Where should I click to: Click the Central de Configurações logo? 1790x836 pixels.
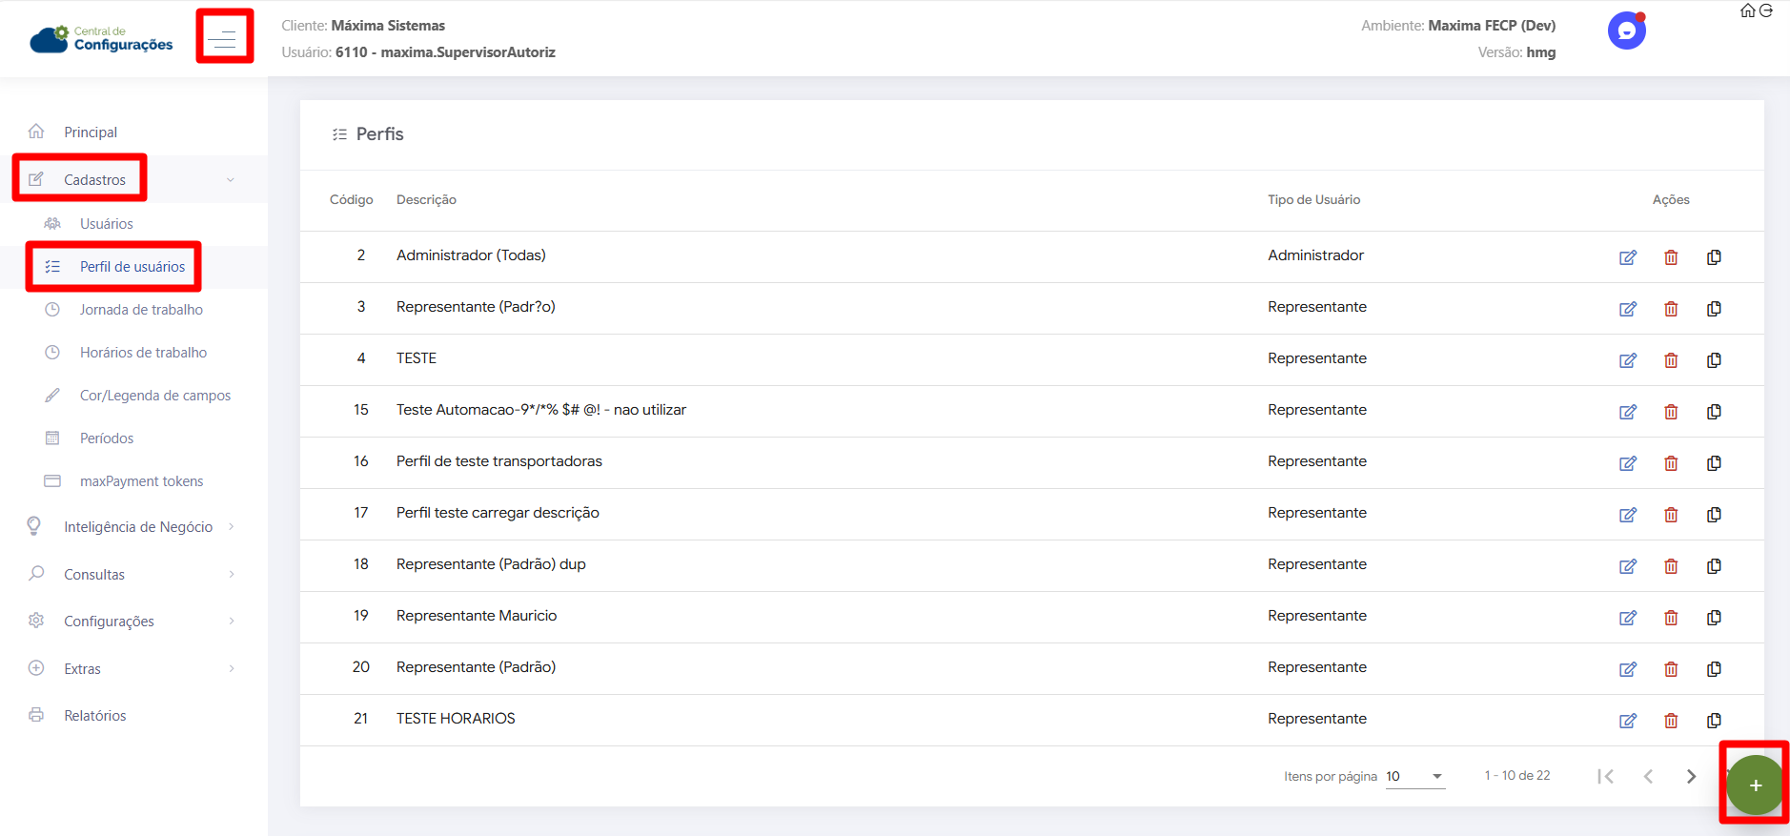tap(101, 39)
